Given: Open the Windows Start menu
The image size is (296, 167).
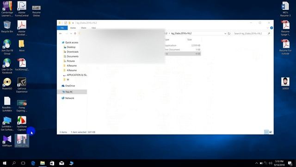Looking at the screenshot, I should [5, 163].
